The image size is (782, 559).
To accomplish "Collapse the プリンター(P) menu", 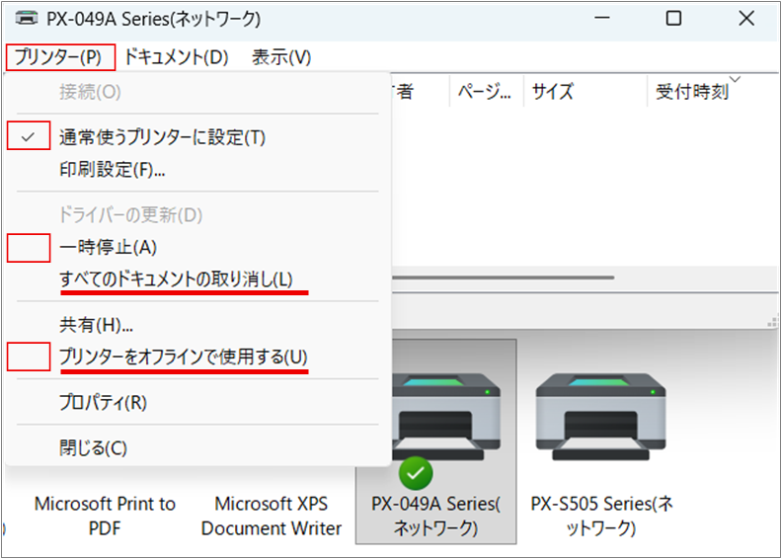I will (58, 56).
